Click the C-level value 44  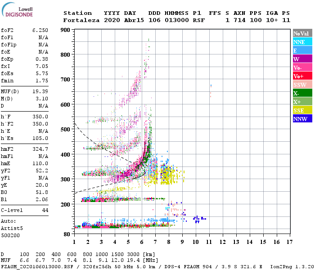tap(45, 210)
